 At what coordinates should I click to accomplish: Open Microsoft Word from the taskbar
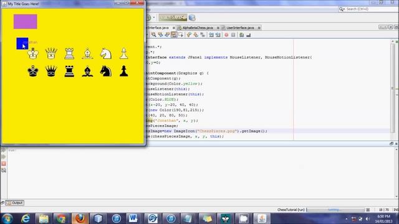(x=133, y=218)
